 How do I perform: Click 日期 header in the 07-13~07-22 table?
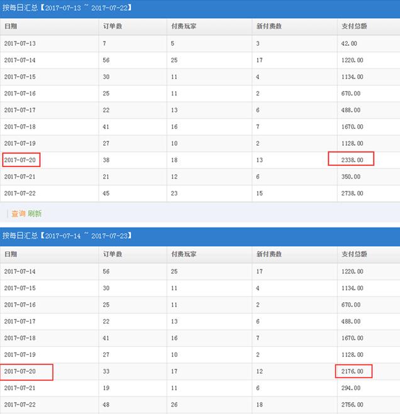click(x=11, y=26)
